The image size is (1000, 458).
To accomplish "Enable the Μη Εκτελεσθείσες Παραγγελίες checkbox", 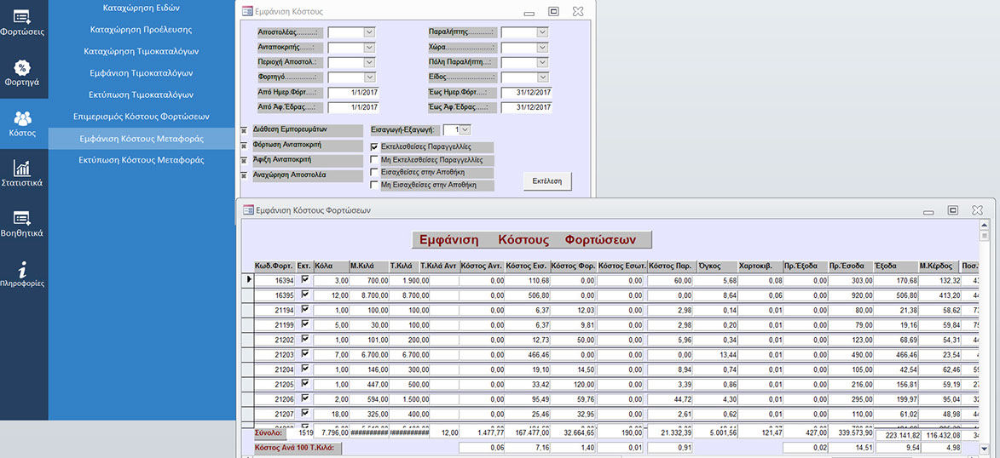I will (374, 160).
